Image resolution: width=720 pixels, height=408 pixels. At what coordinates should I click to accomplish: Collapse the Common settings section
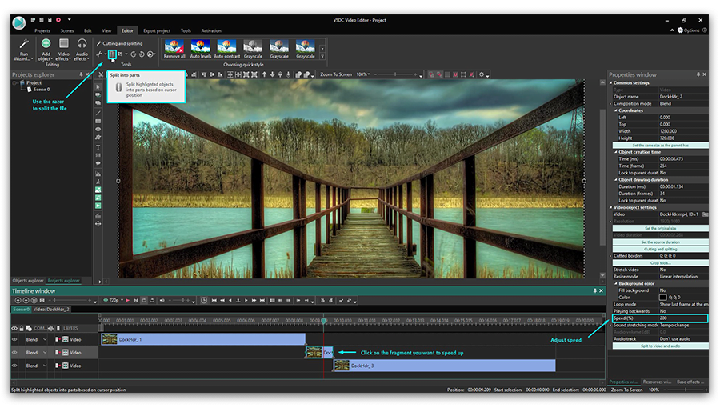(x=610, y=83)
